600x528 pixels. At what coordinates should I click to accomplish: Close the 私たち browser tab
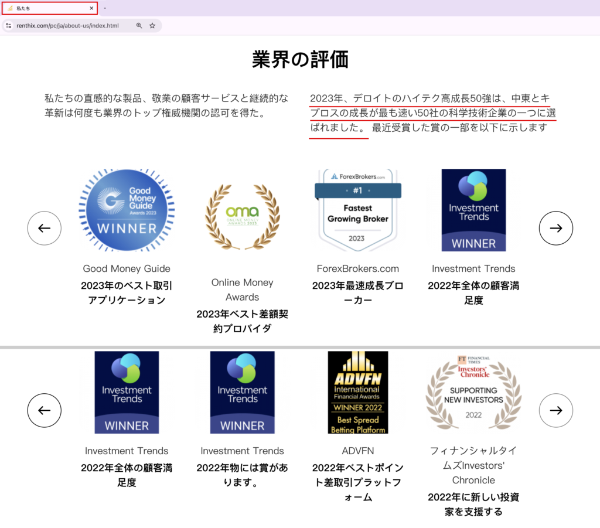click(91, 8)
